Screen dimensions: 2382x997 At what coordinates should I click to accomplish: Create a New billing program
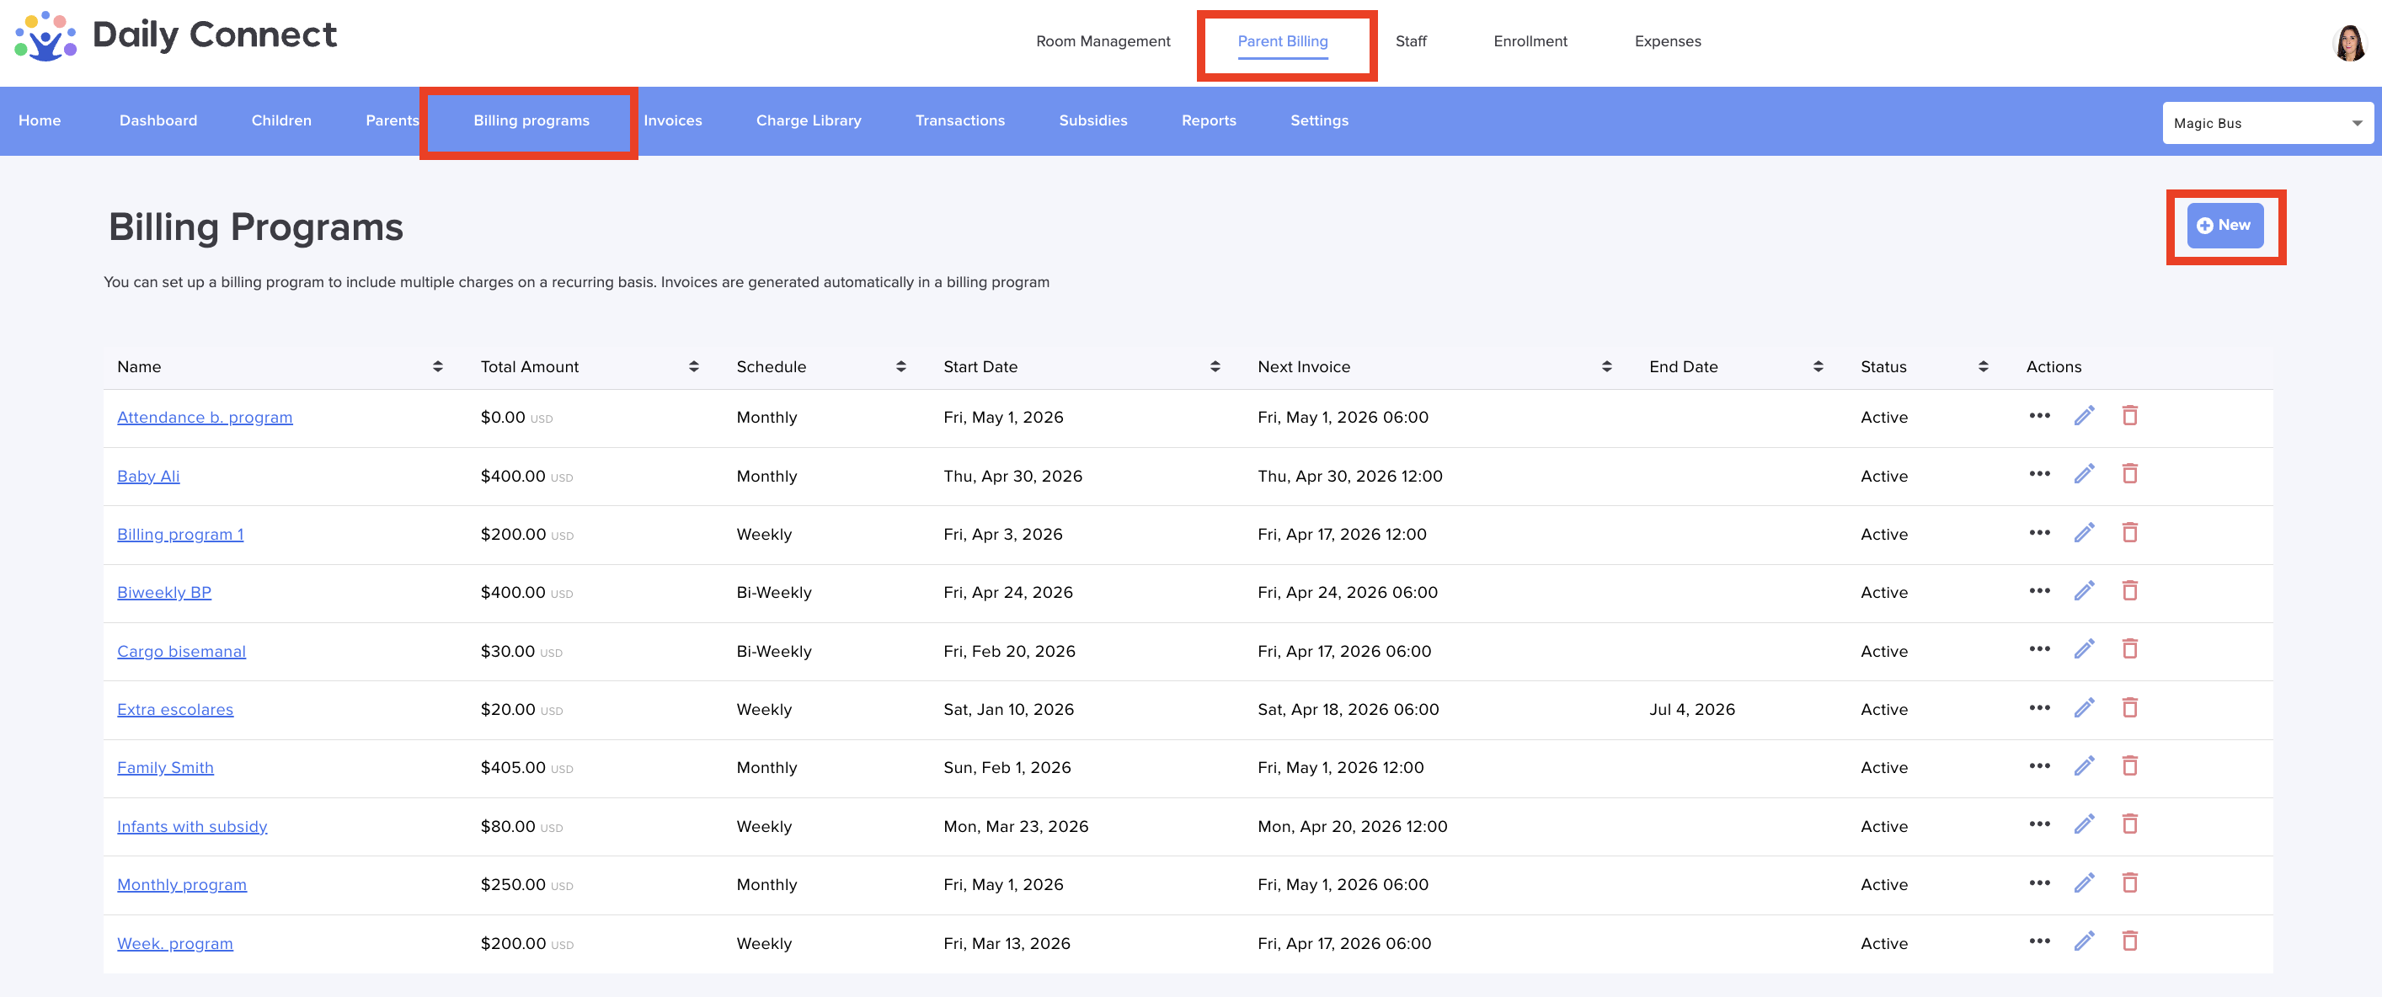2224,226
